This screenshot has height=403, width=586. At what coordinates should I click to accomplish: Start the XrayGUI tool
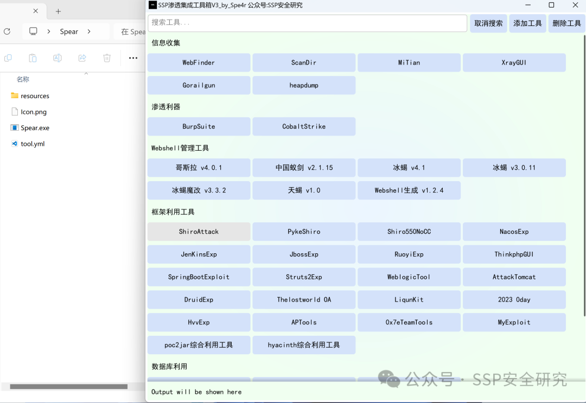pyautogui.click(x=514, y=62)
